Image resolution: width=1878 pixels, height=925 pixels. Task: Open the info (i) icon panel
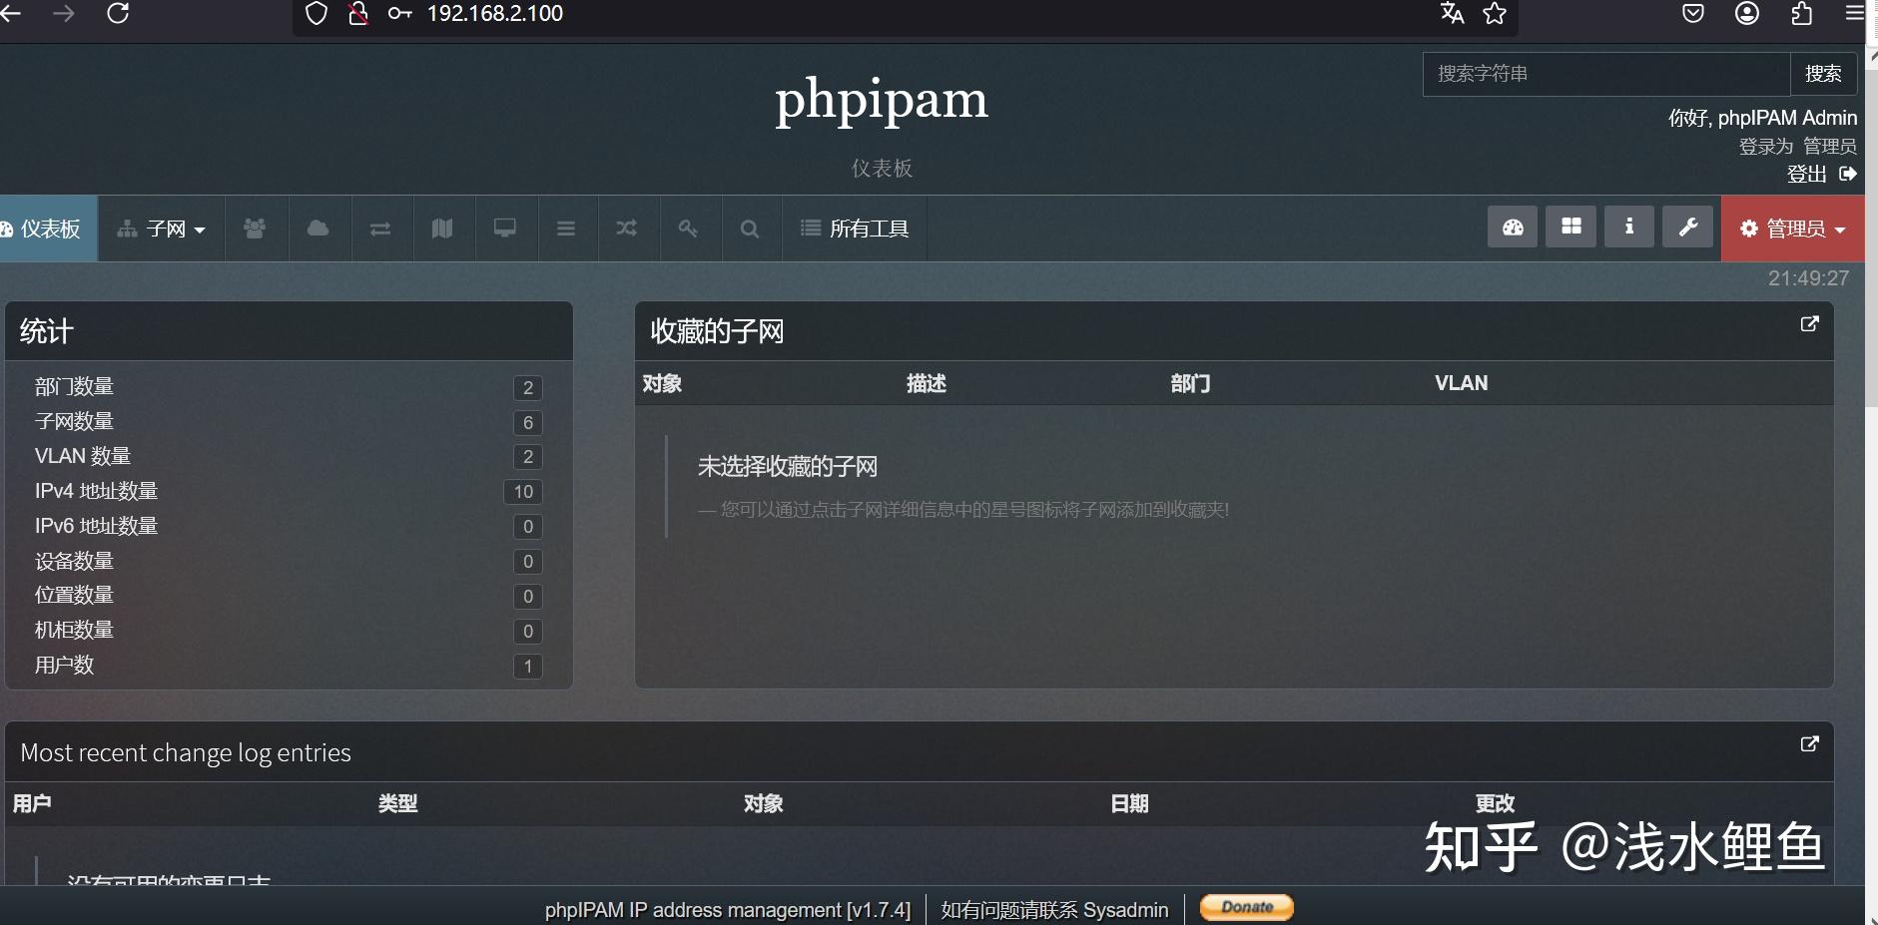pos(1629,227)
